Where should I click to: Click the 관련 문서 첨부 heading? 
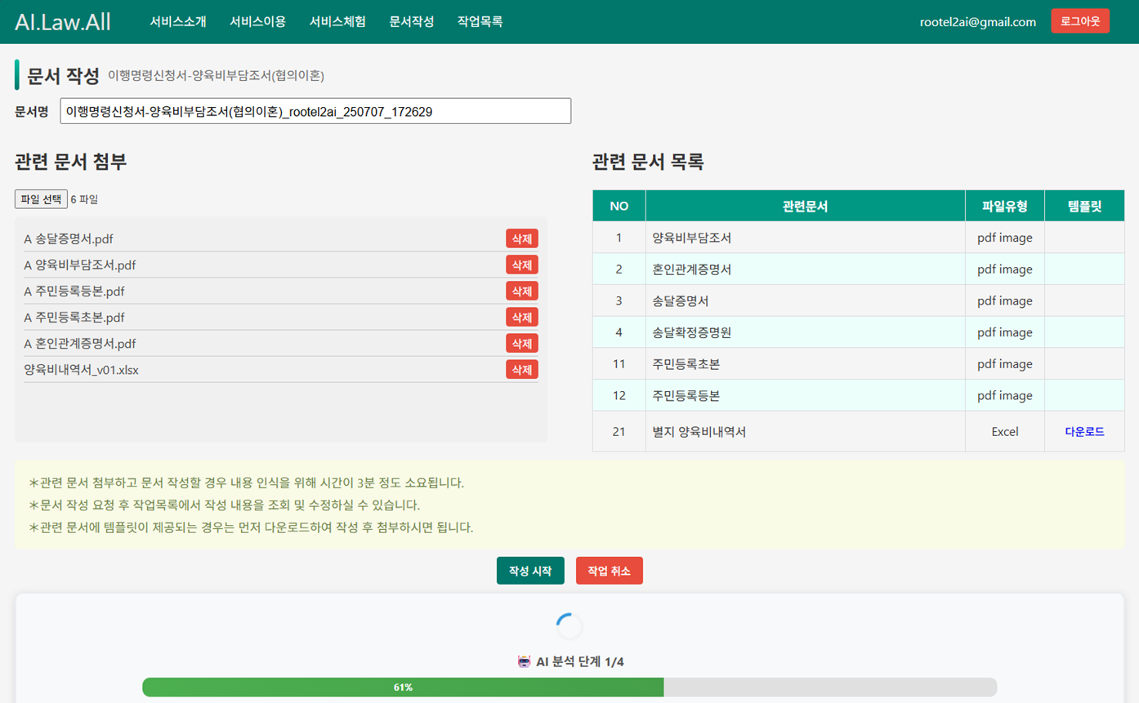(x=70, y=162)
